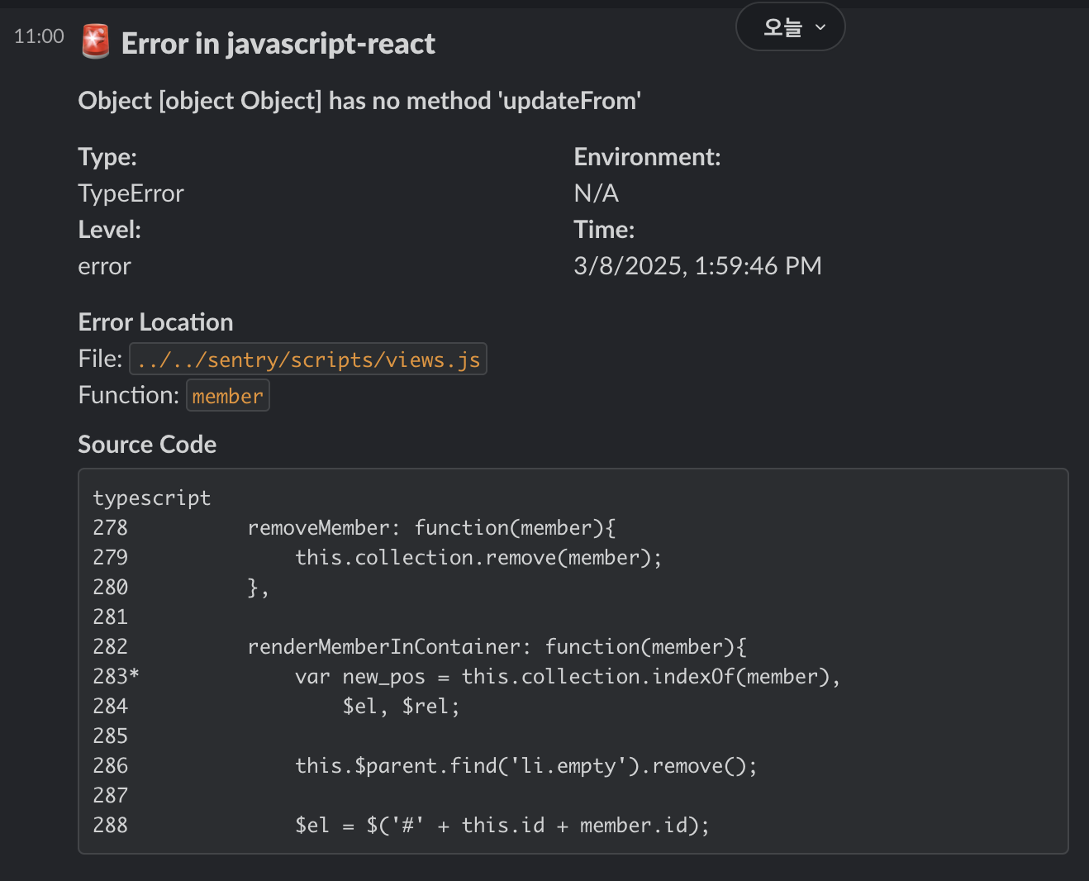Click the 'Level:' field label
Viewport: 1089px width, 881px height.
[109, 230]
